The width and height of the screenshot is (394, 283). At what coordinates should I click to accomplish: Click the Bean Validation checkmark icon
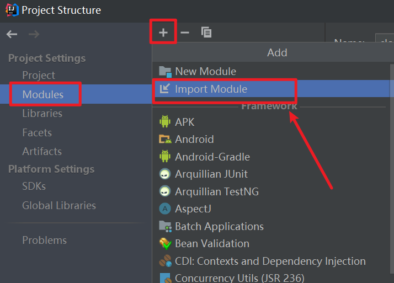[166, 244]
